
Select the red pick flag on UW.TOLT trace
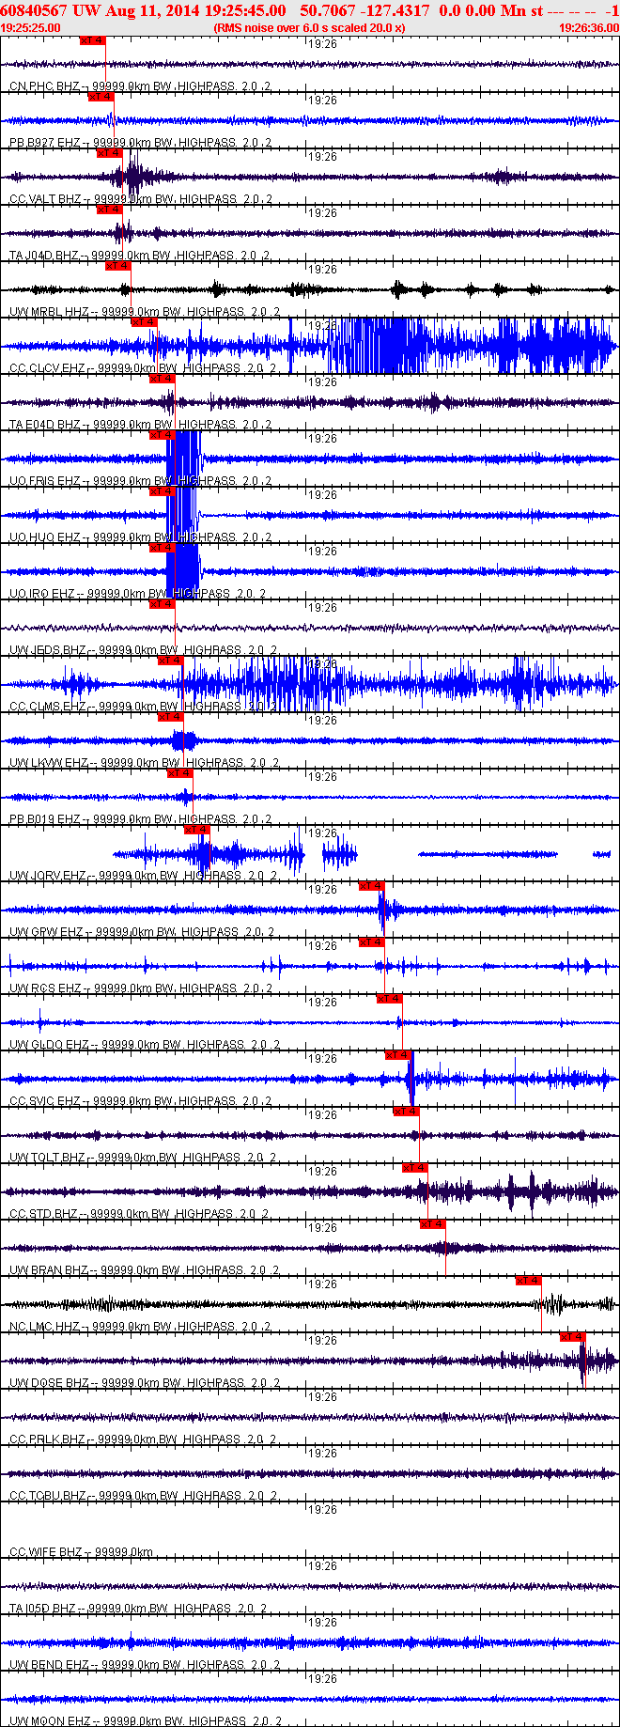406,1112
